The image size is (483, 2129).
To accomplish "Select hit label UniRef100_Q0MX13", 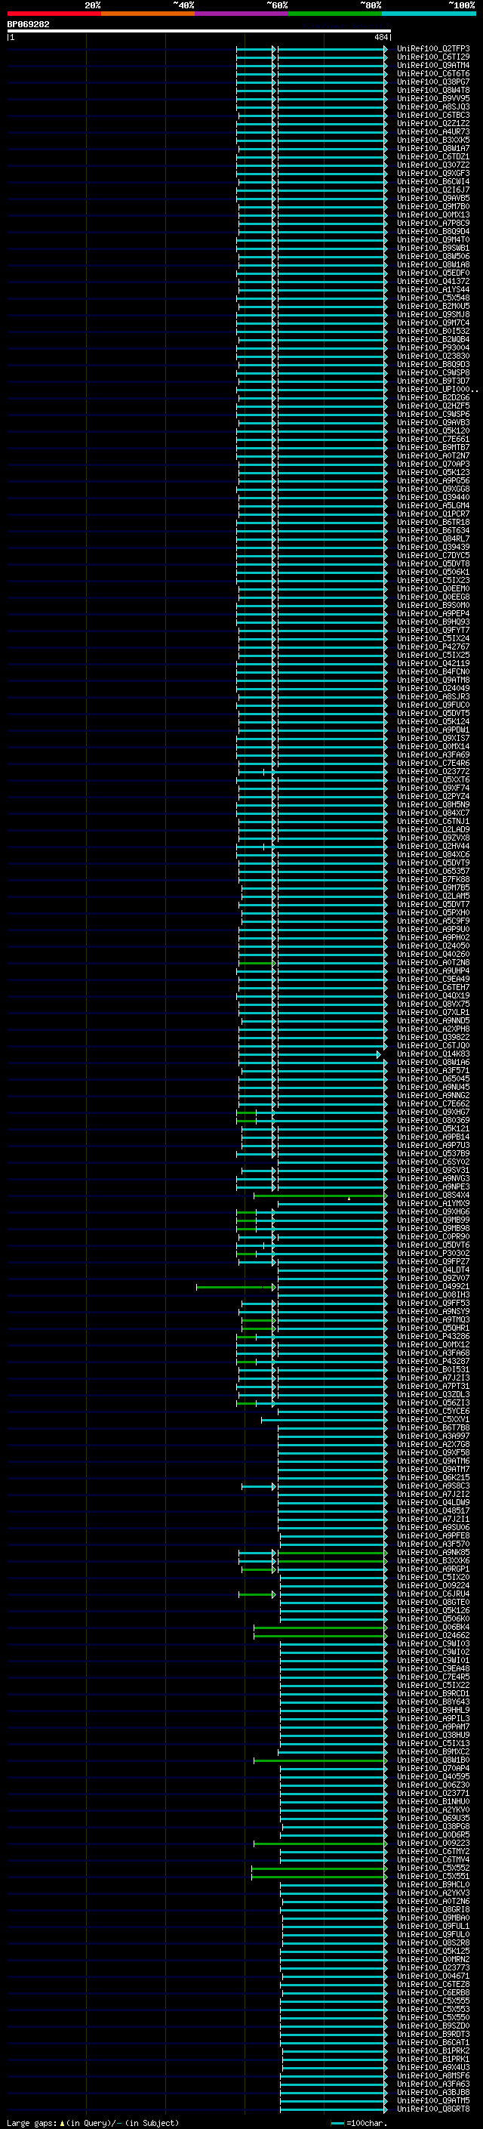I will [433, 215].
